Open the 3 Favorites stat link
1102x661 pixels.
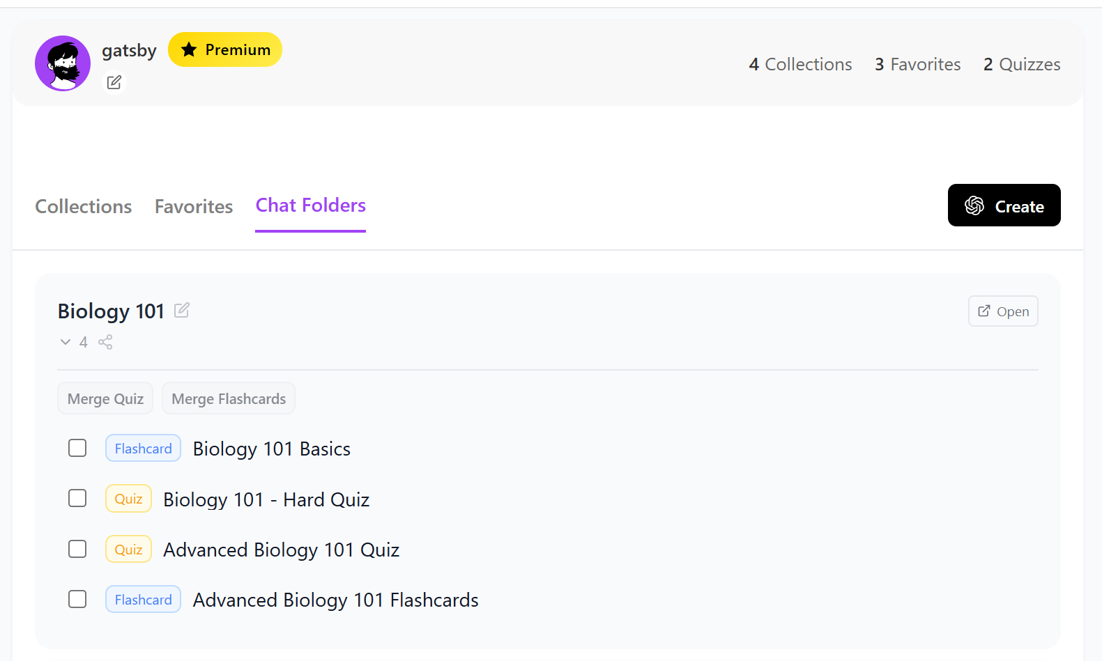[917, 65]
